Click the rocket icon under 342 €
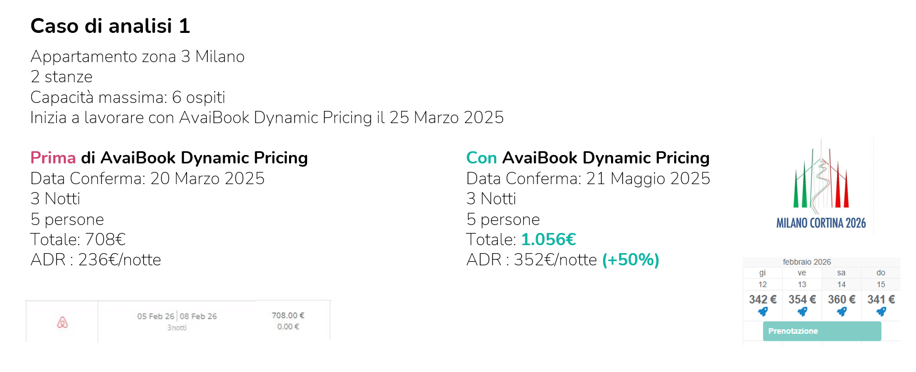 763,312
